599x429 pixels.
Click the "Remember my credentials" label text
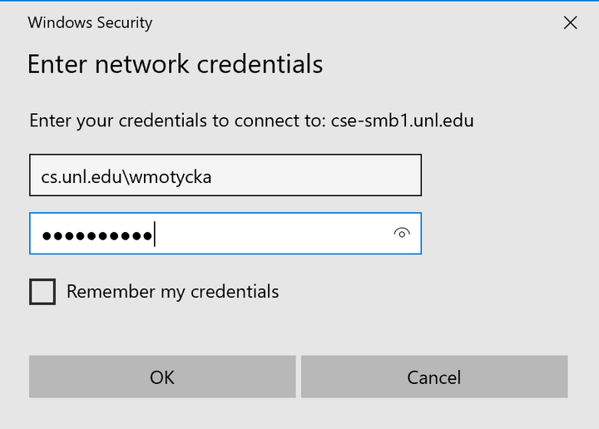(172, 292)
